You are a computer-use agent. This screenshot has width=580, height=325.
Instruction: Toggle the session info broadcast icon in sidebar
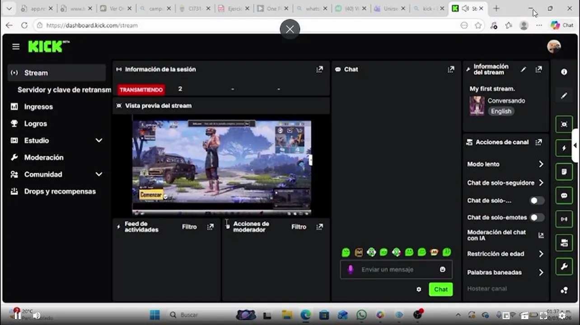tap(564, 219)
